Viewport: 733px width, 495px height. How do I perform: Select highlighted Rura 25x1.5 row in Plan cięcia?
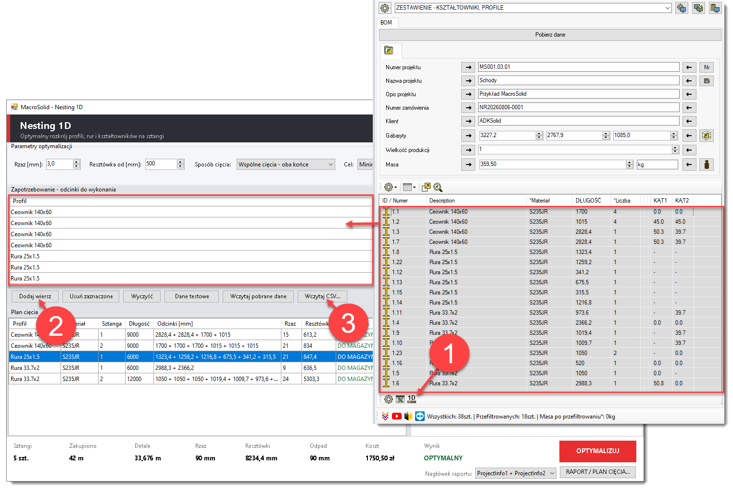pyautogui.click(x=191, y=357)
